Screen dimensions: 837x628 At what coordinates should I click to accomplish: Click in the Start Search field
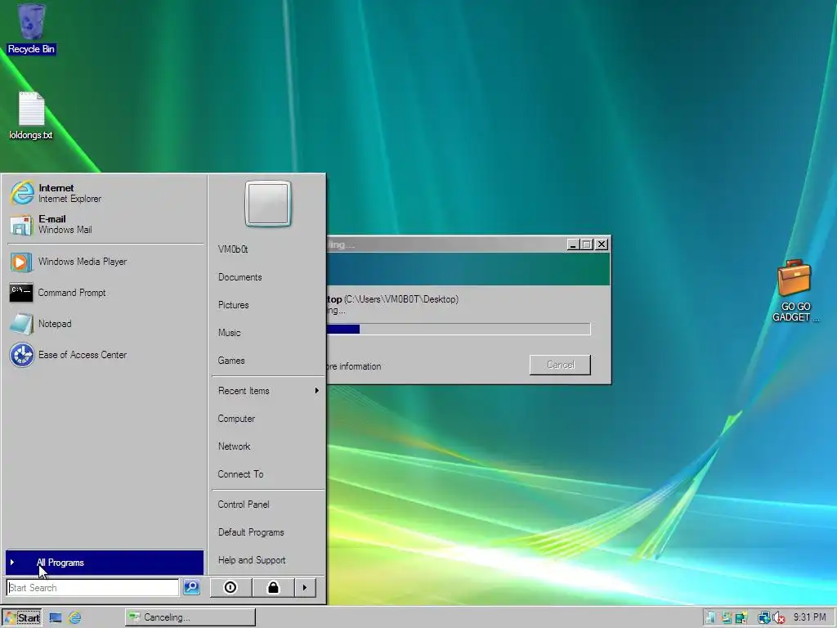tap(93, 587)
